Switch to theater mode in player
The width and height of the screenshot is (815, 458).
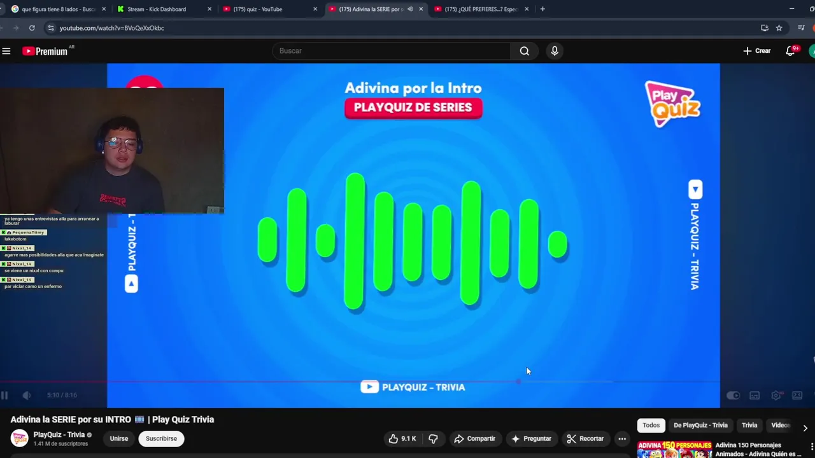coord(797,395)
